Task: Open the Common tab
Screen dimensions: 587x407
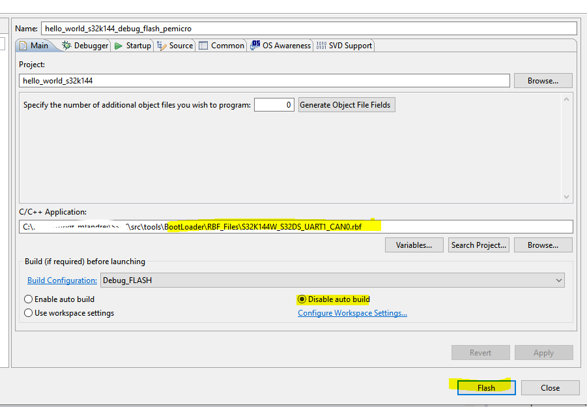Action: tap(222, 46)
